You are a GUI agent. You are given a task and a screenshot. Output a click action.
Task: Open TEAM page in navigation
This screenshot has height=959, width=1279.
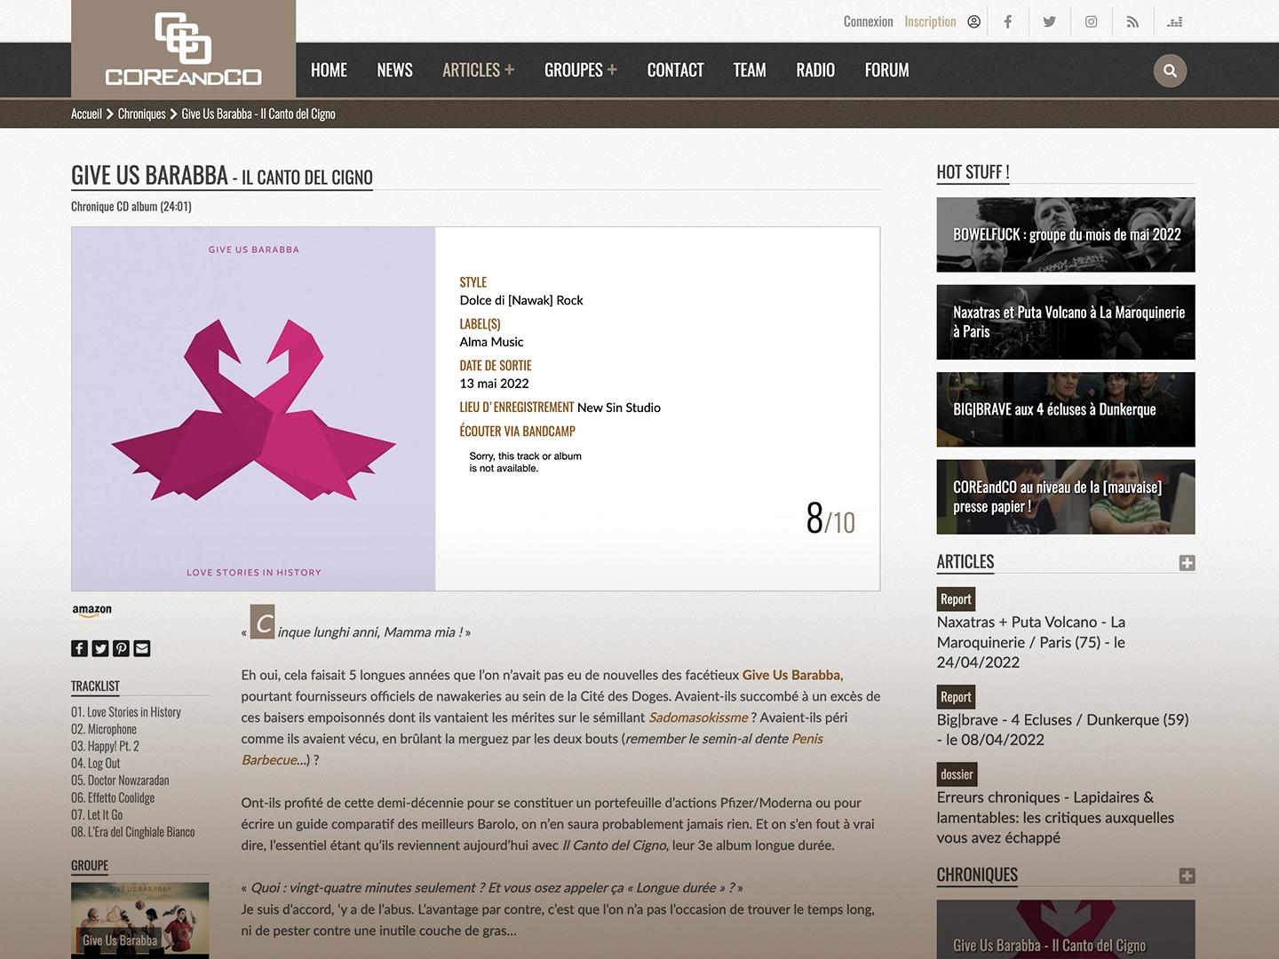point(750,70)
